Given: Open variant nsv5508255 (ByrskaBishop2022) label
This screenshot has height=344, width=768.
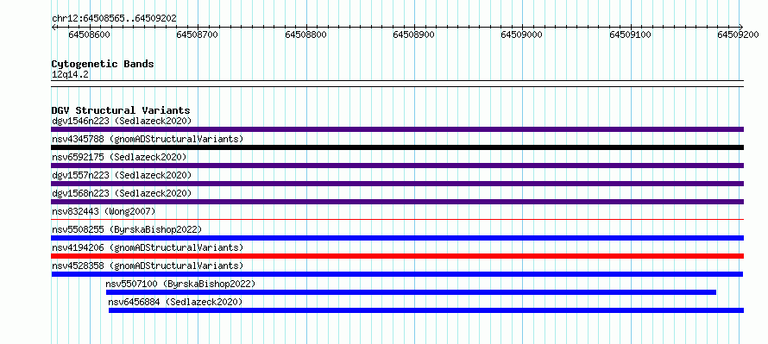Looking at the screenshot, I should click(x=126, y=229).
